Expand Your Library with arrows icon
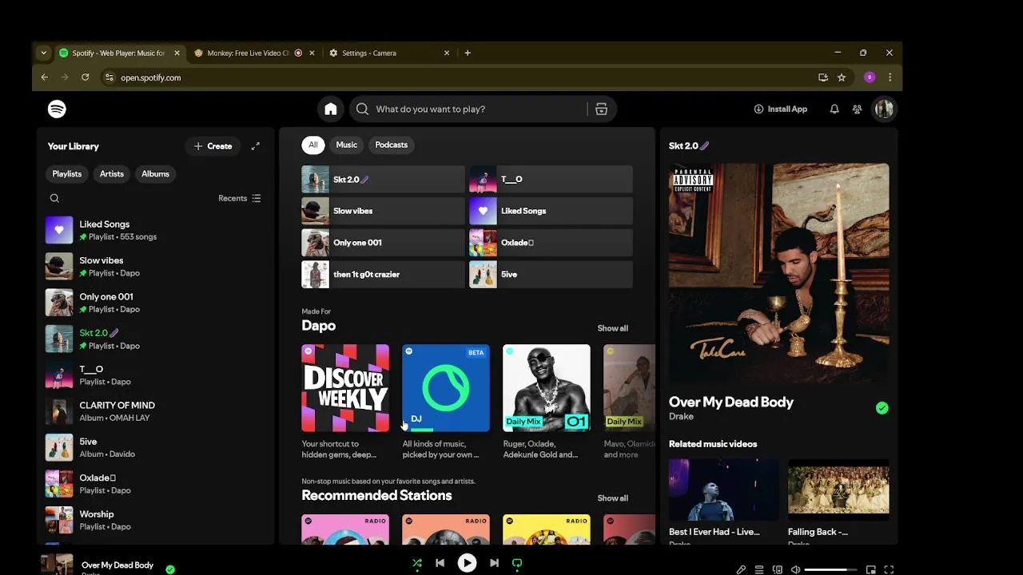Screen dimensions: 1023x575 256,146
